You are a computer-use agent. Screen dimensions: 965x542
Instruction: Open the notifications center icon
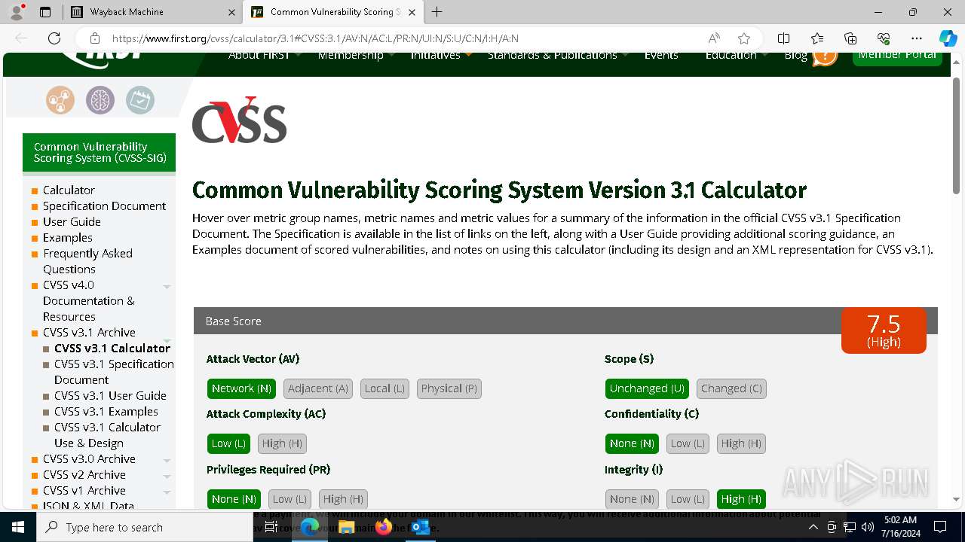click(940, 527)
